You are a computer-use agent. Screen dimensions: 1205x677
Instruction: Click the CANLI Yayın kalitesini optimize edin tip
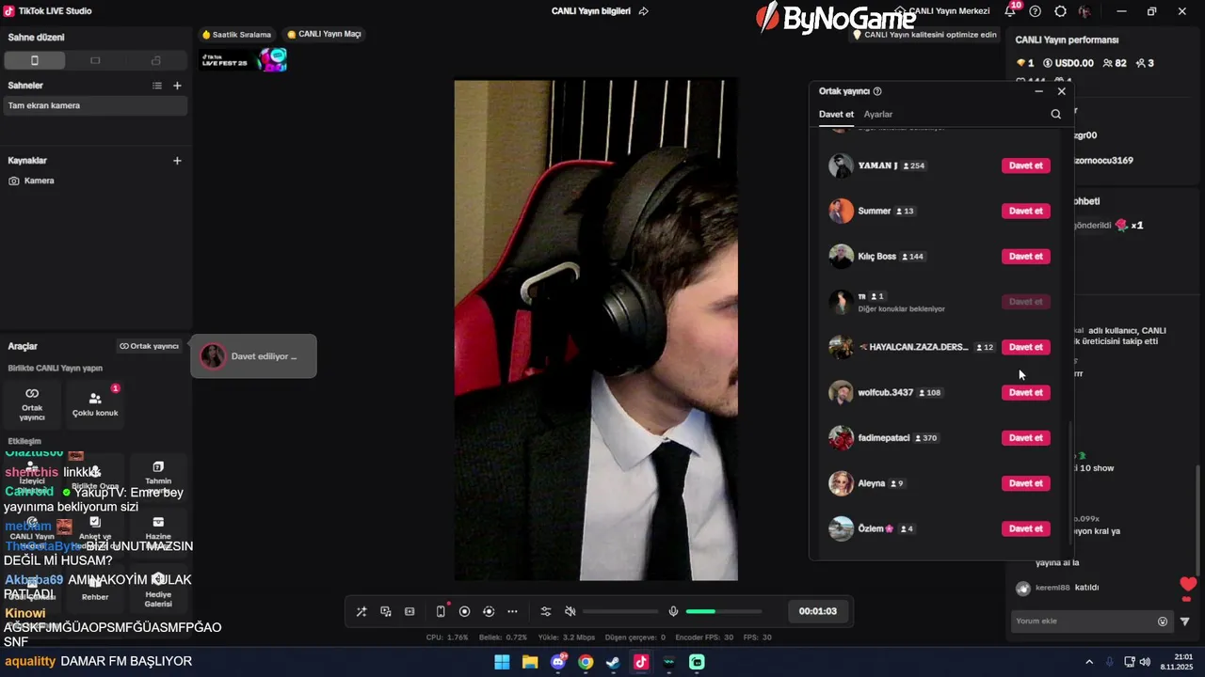pyautogui.click(x=924, y=35)
